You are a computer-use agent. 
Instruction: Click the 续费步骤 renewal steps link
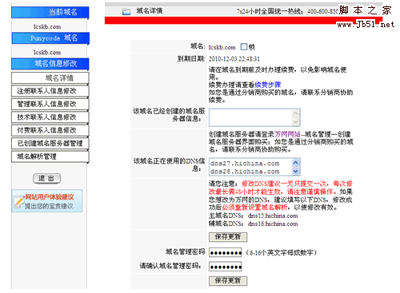268,85
